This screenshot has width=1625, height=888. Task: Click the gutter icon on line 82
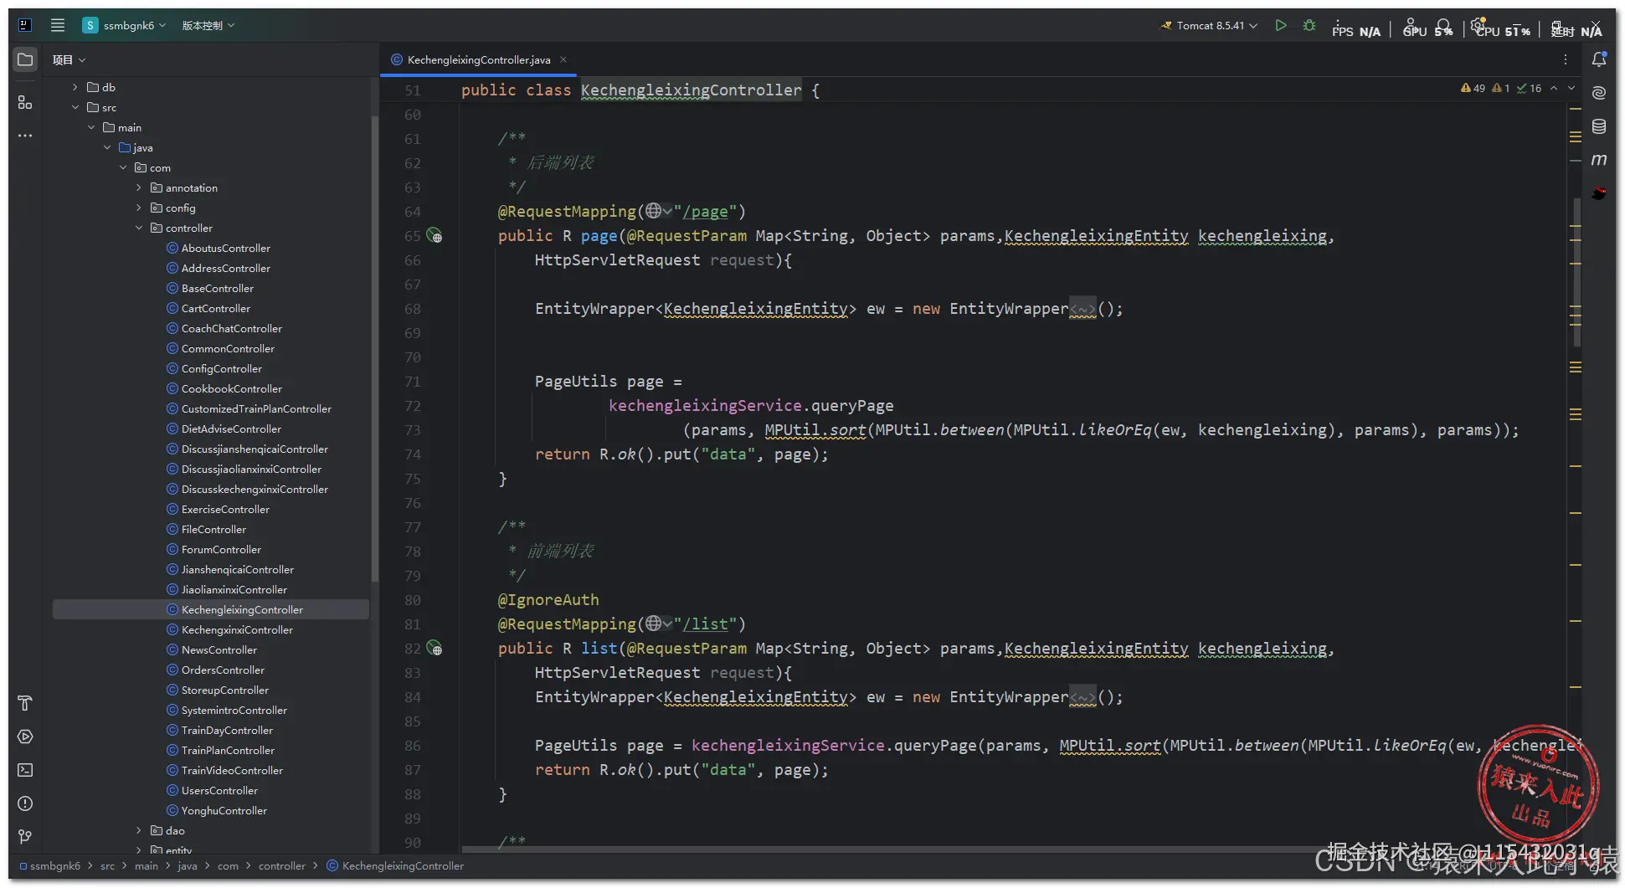click(x=435, y=648)
